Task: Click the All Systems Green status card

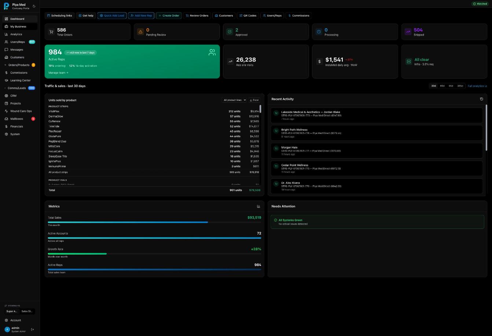Action: [x=377, y=222]
